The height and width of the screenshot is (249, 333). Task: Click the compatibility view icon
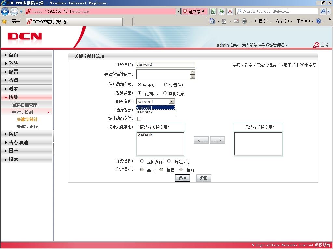(x=213, y=11)
